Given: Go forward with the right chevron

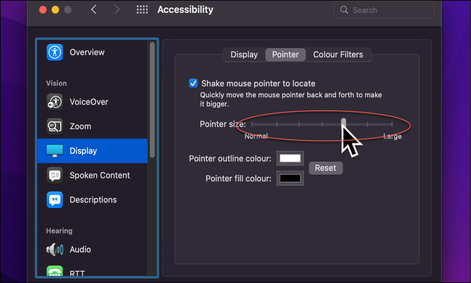Looking at the screenshot, I should point(117,10).
